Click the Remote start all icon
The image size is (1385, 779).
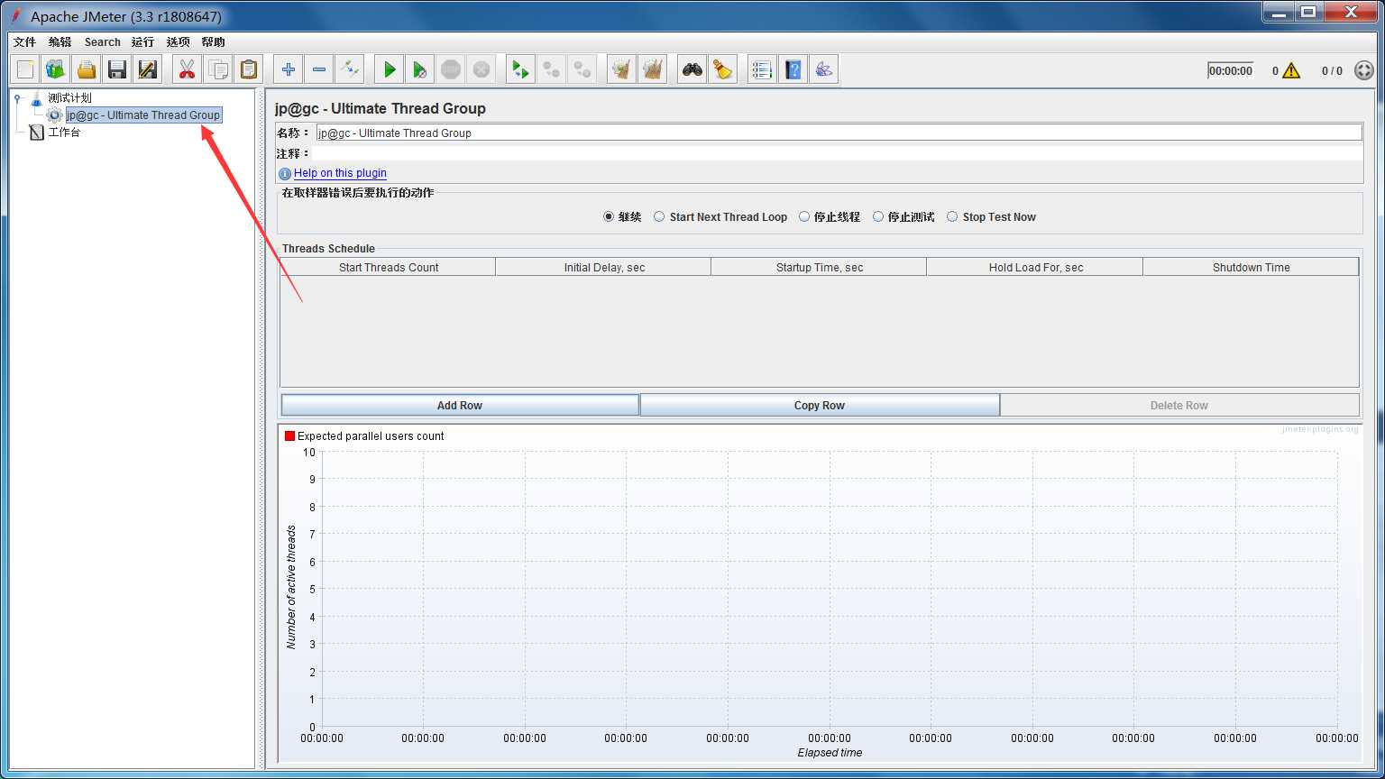pos(520,69)
